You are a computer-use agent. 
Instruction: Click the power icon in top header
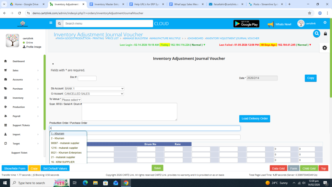325,22
